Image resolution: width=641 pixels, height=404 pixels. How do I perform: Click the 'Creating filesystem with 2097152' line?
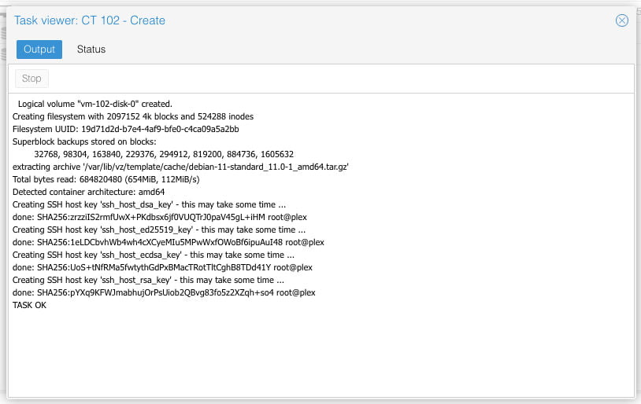tap(132, 116)
